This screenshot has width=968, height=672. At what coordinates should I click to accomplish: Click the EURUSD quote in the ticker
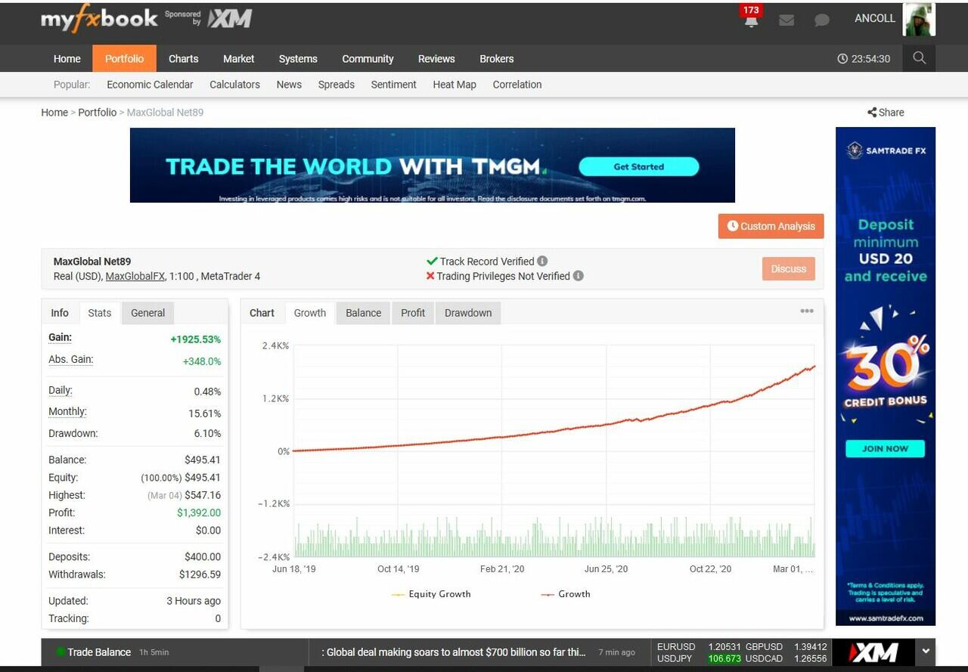(x=699, y=647)
